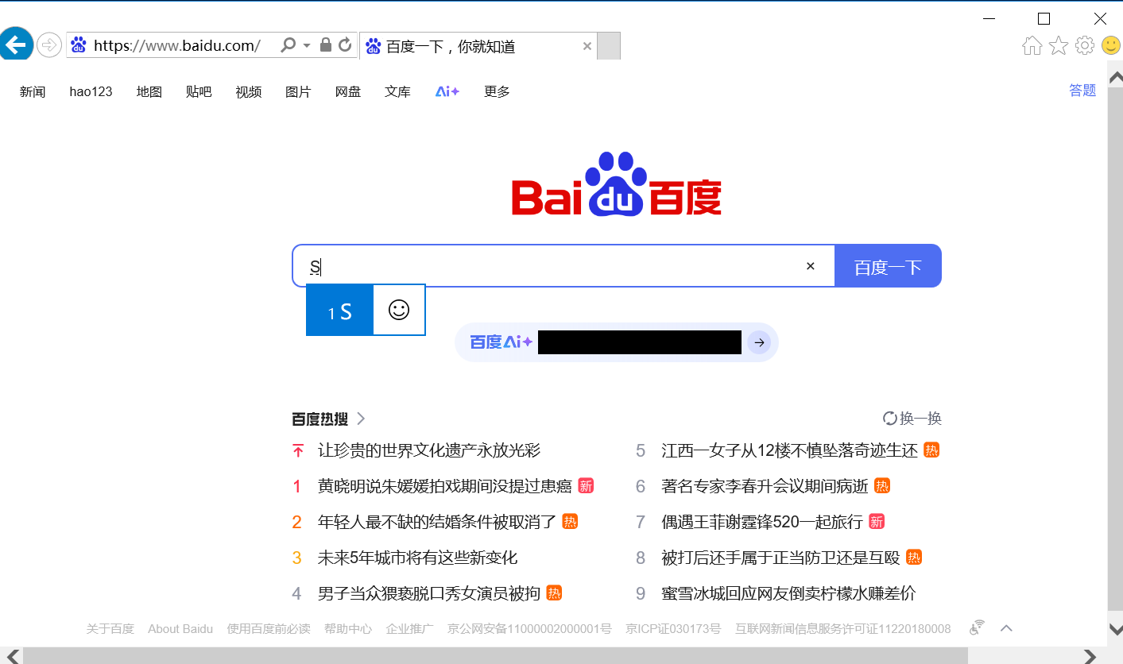
Task: Click the Ai+ logo in navigation
Action: click(447, 91)
